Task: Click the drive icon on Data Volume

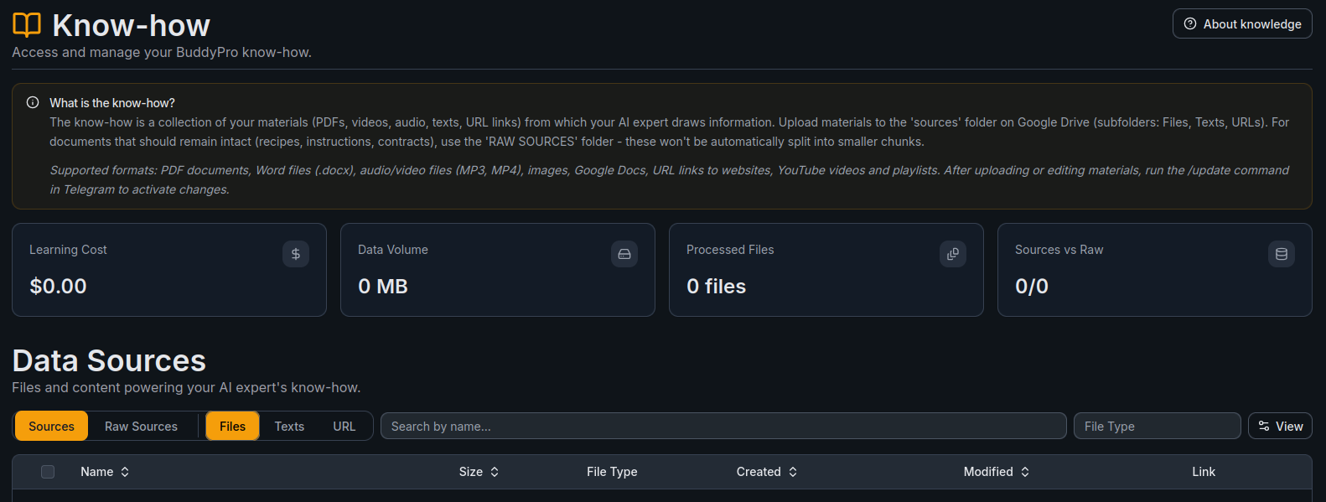Action: (x=624, y=254)
